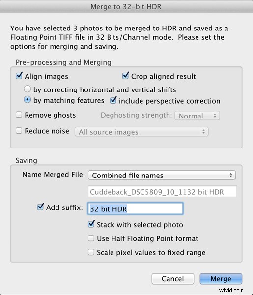Click the Cancel button
Viewport: 253px width, 295px height.
[x=173, y=279]
